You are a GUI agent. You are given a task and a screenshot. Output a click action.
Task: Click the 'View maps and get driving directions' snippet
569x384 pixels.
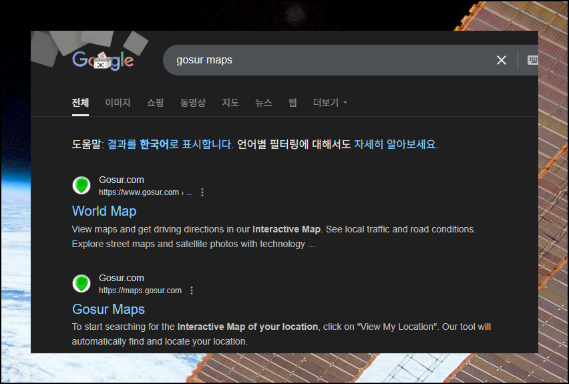click(x=274, y=236)
